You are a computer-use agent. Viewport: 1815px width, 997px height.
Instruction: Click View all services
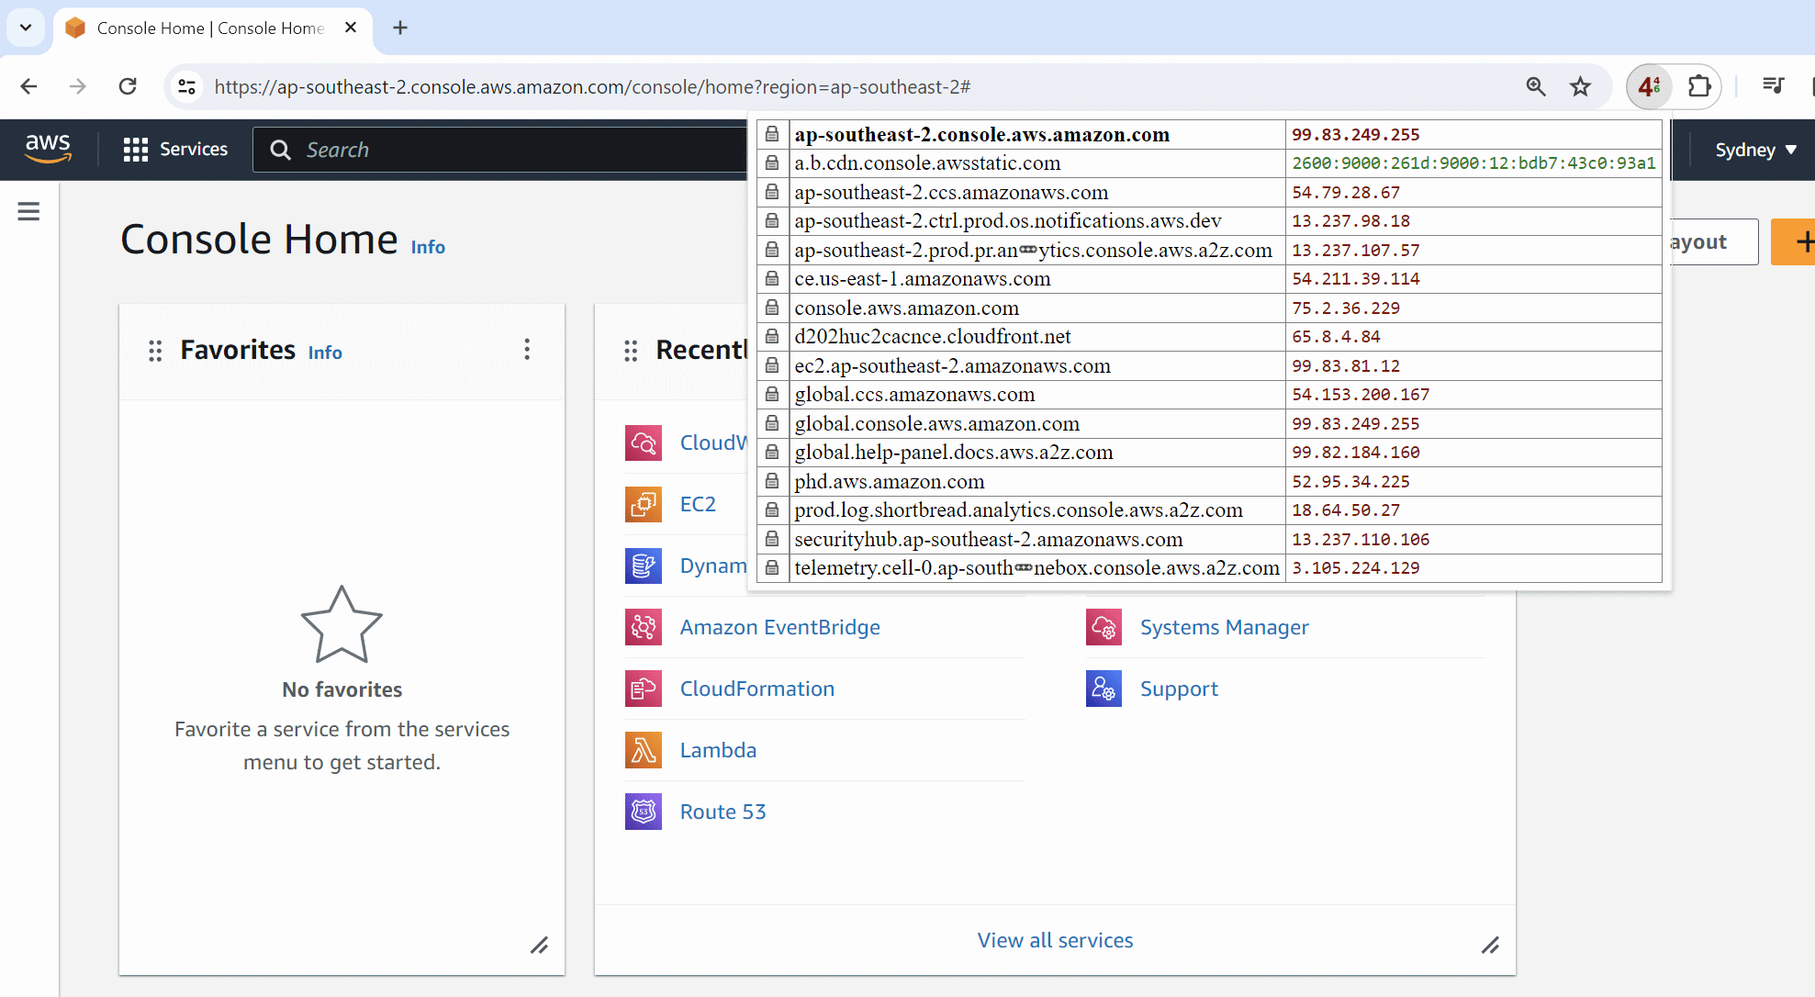1055,940
